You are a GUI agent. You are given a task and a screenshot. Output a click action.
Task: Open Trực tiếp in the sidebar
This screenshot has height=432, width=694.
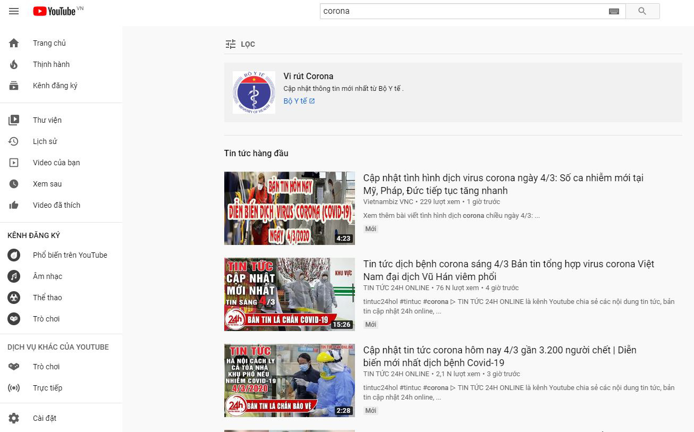[61, 388]
